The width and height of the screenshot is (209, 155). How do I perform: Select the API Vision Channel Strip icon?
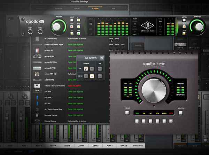37,109
